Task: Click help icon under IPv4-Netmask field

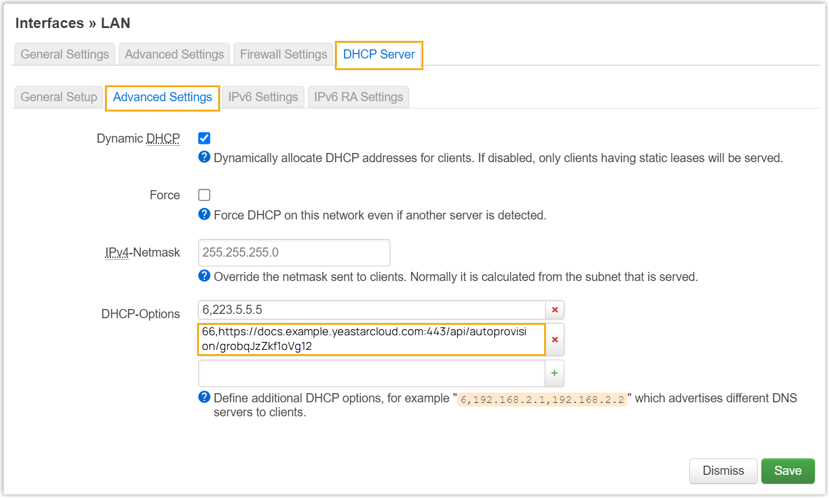Action: pyautogui.click(x=204, y=276)
